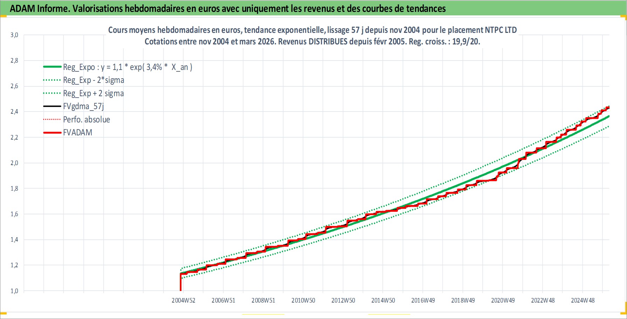Click the x-axis label 2024W48
The height and width of the screenshot is (319, 627).
pos(583,300)
